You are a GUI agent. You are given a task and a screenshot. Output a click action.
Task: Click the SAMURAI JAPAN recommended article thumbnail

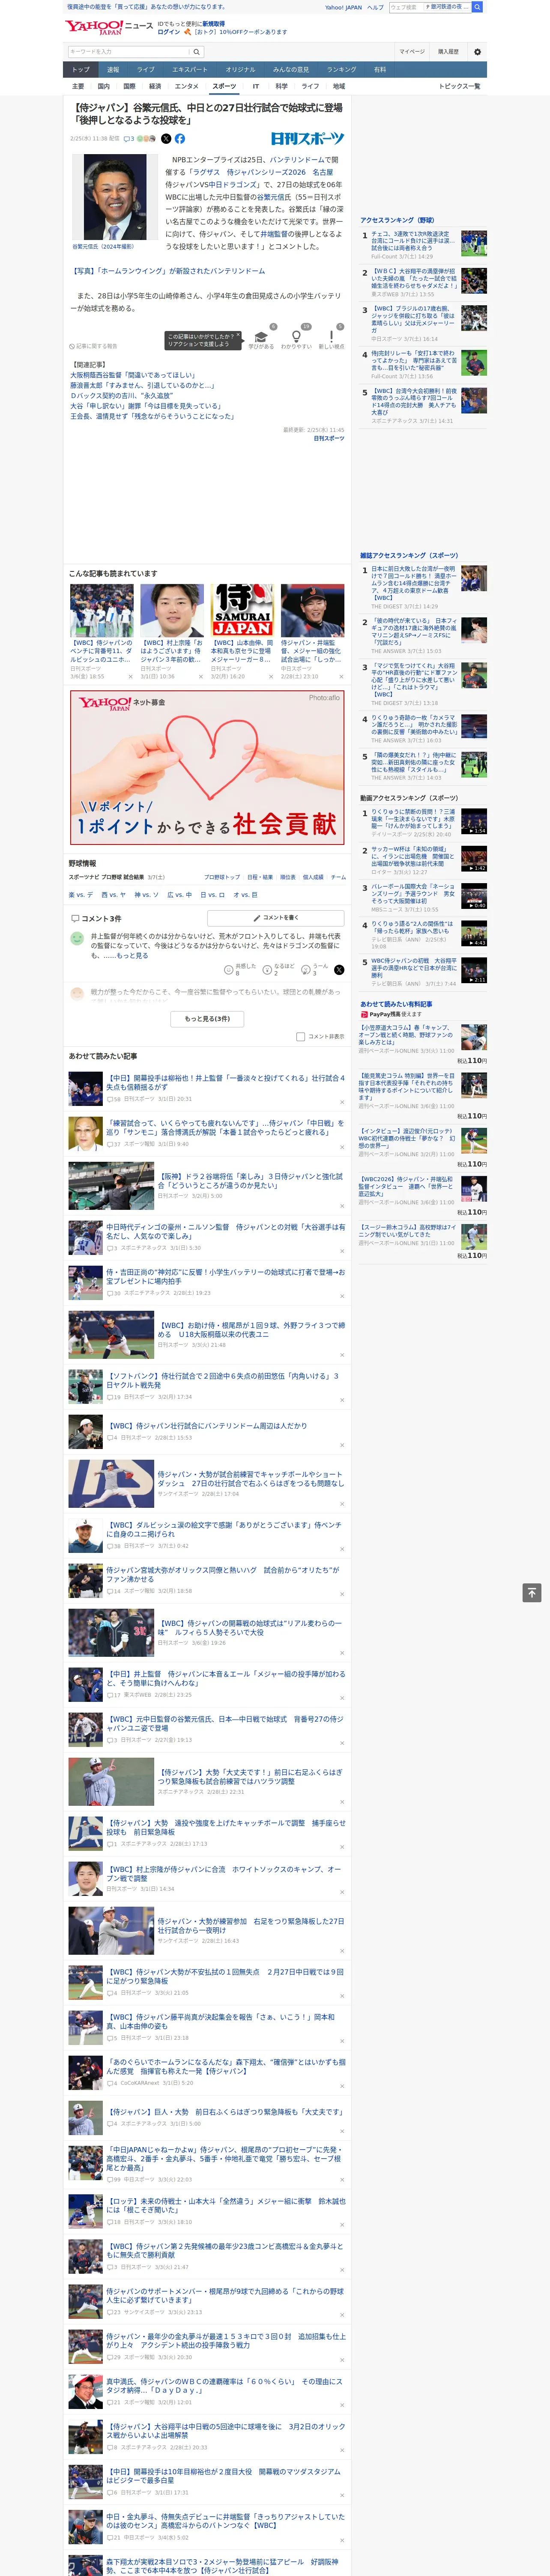click(x=242, y=610)
